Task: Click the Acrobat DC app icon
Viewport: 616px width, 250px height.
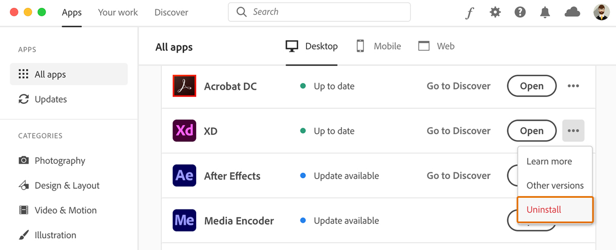Action: point(184,86)
